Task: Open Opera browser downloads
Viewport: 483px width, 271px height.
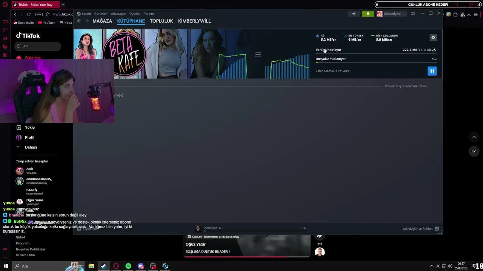Action: tap(469, 14)
